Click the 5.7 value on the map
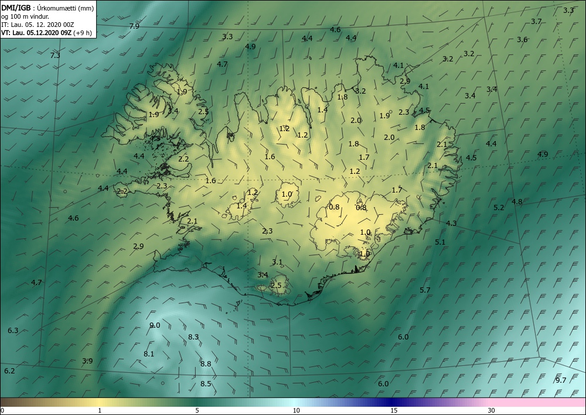This screenshot has height=415, width=586. 425,290
